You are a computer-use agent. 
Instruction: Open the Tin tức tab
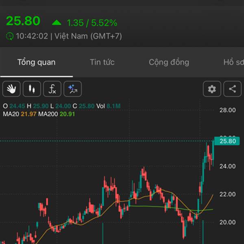point(102,62)
